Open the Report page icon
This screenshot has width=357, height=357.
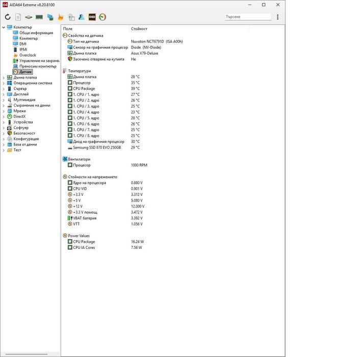(18, 17)
